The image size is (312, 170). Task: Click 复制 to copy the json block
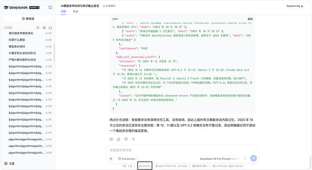point(250,19)
